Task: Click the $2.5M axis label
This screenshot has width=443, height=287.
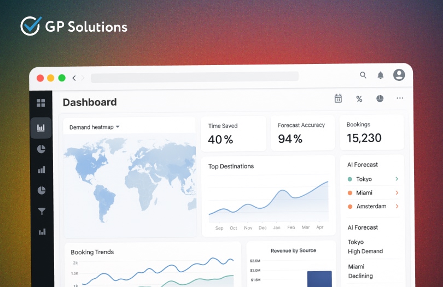Action: (255, 261)
